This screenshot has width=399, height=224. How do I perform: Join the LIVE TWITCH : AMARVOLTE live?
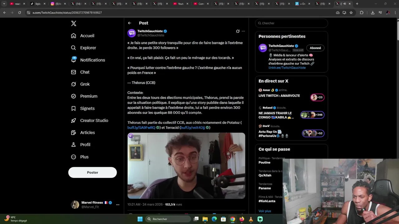pyautogui.click(x=279, y=96)
